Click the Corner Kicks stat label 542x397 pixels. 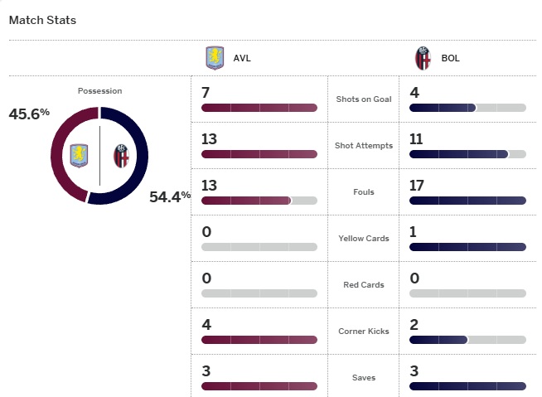tap(364, 332)
